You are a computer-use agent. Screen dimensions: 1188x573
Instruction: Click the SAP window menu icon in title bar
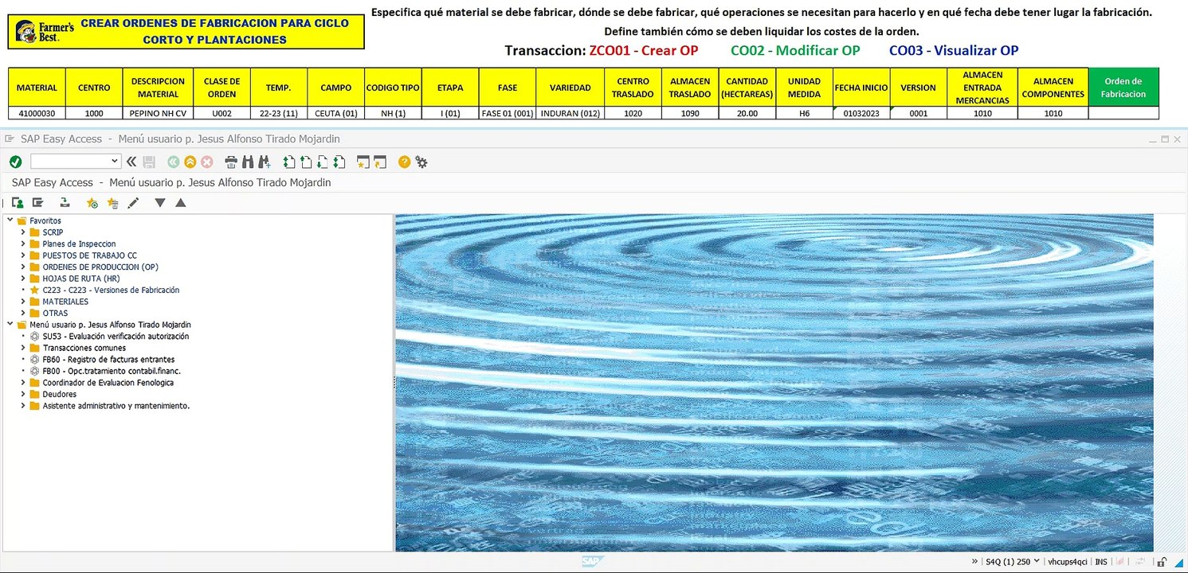coord(10,138)
